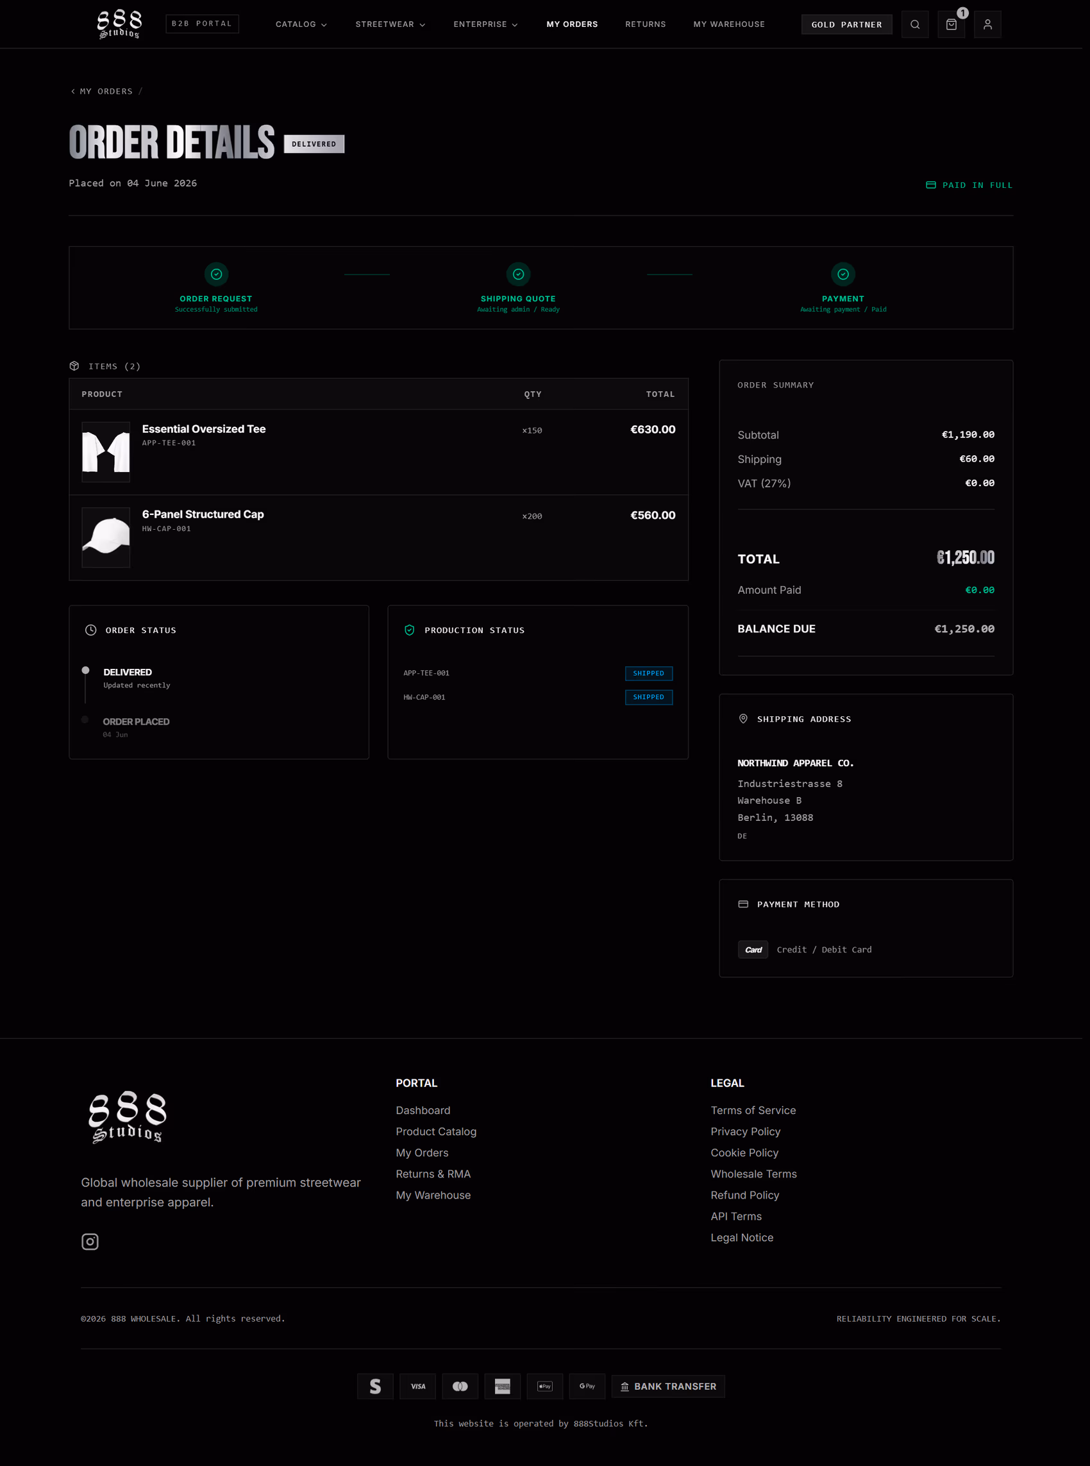Click the Visa payment logo

[417, 1386]
